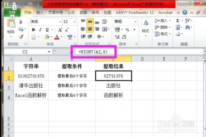The height and width of the screenshot is (137, 206).
Task: Click Find and Select binoculars
Action: [187, 27]
